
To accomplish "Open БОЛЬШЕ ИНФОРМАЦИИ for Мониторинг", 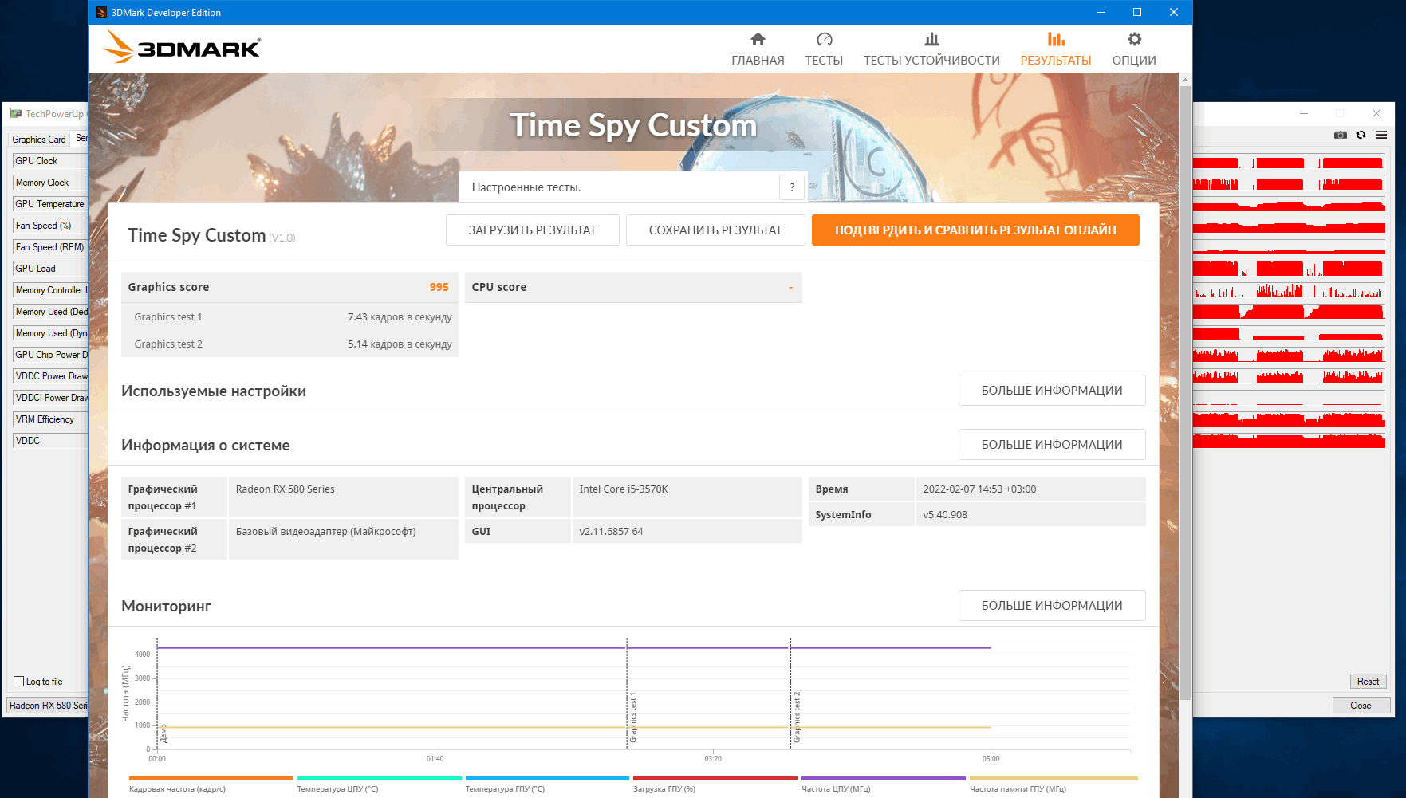I will pos(1052,606).
